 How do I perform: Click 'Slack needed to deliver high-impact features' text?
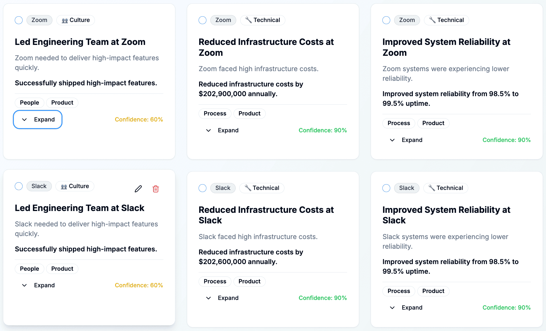pos(86,224)
